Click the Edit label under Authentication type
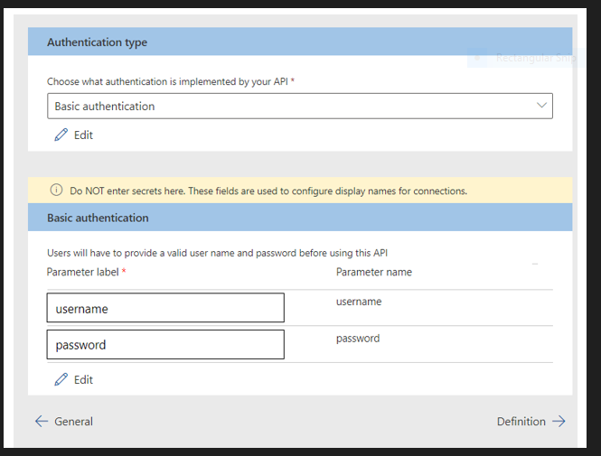 pyautogui.click(x=83, y=135)
